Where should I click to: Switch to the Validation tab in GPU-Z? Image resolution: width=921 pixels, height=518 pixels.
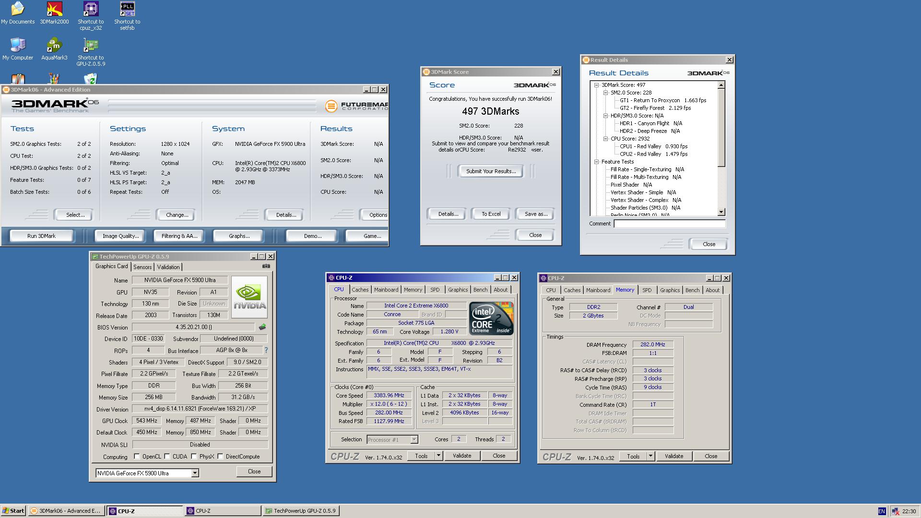[x=168, y=267]
